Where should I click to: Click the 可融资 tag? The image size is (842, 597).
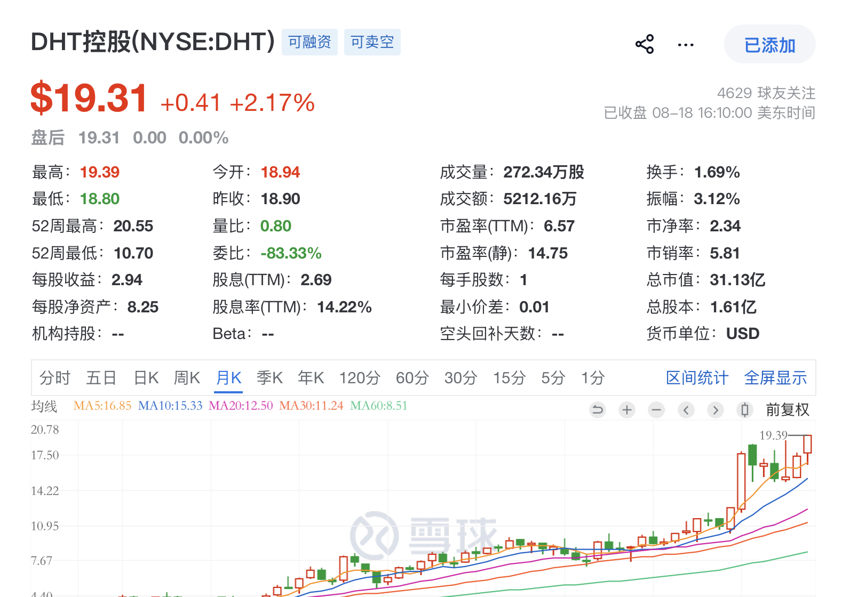(x=309, y=42)
